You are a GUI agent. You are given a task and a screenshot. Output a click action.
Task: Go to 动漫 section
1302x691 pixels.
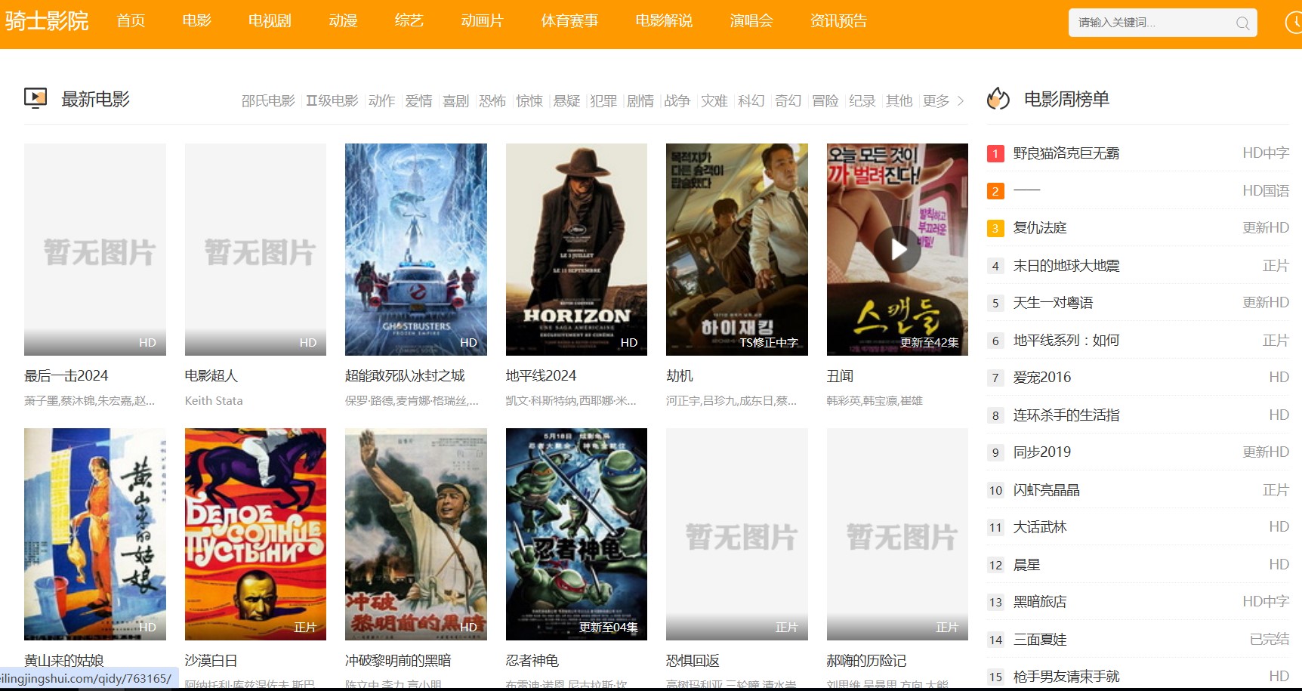pyautogui.click(x=343, y=21)
